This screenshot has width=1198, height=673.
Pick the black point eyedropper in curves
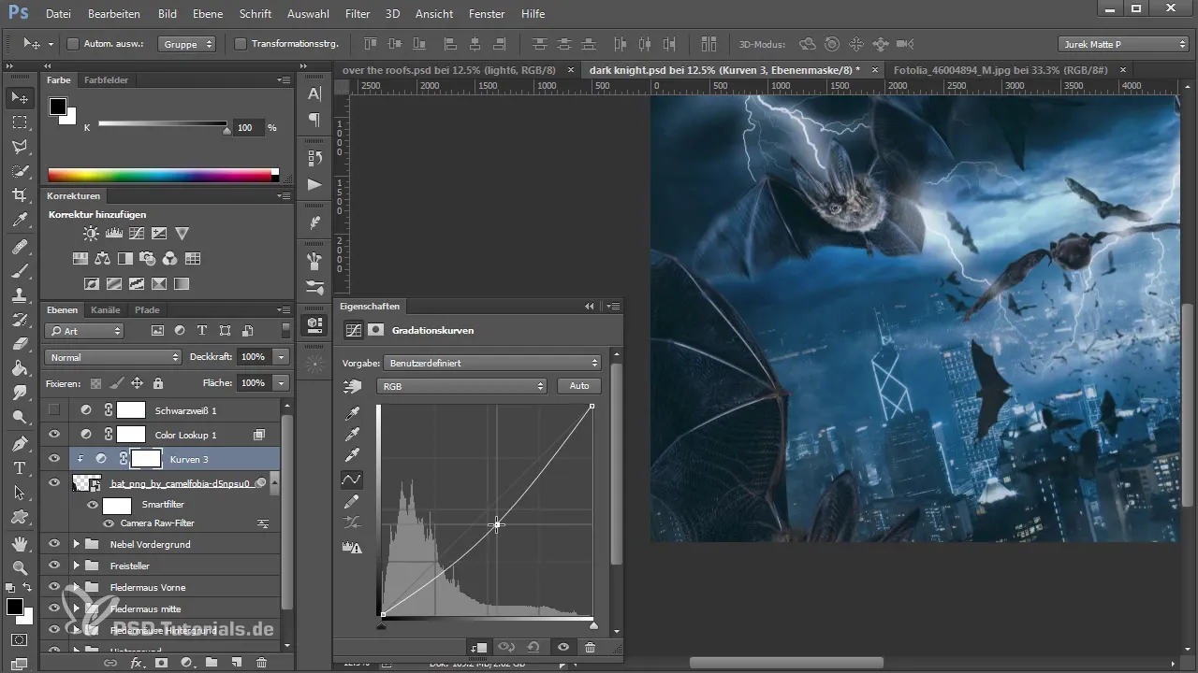[x=353, y=413]
